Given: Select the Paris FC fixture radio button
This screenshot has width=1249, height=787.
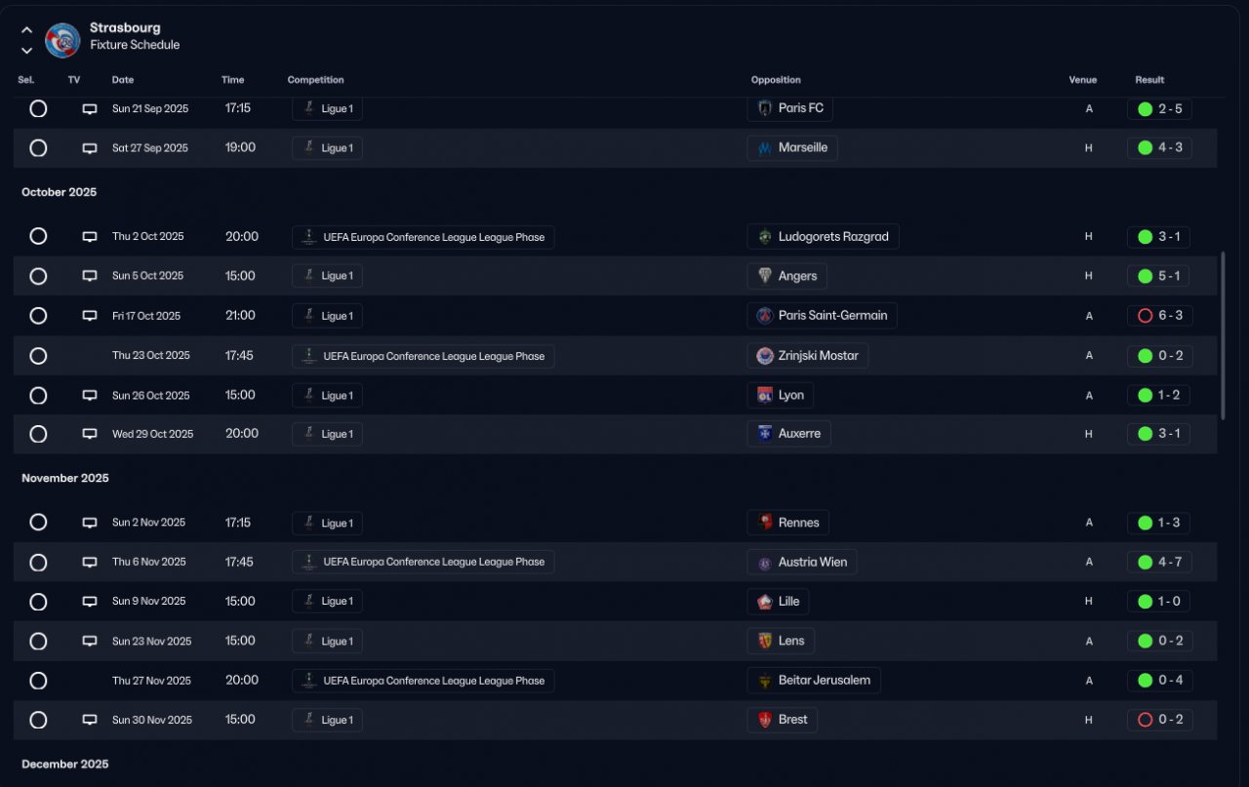Looking at the screenshot, I should (x=38, y=108).
